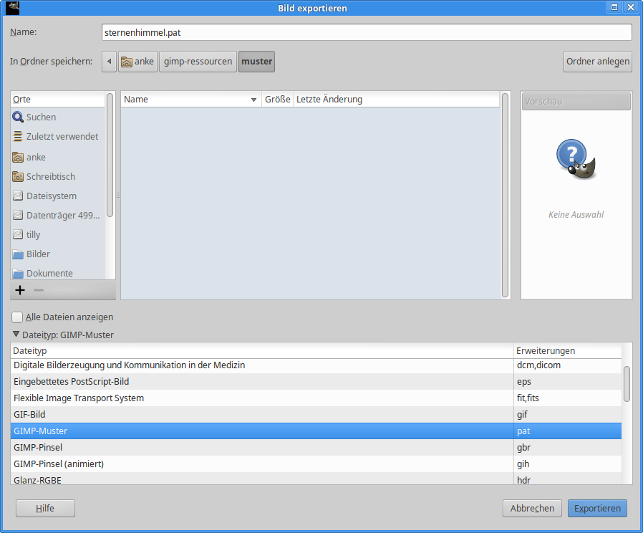Click Ordner anlegen button

597,61
